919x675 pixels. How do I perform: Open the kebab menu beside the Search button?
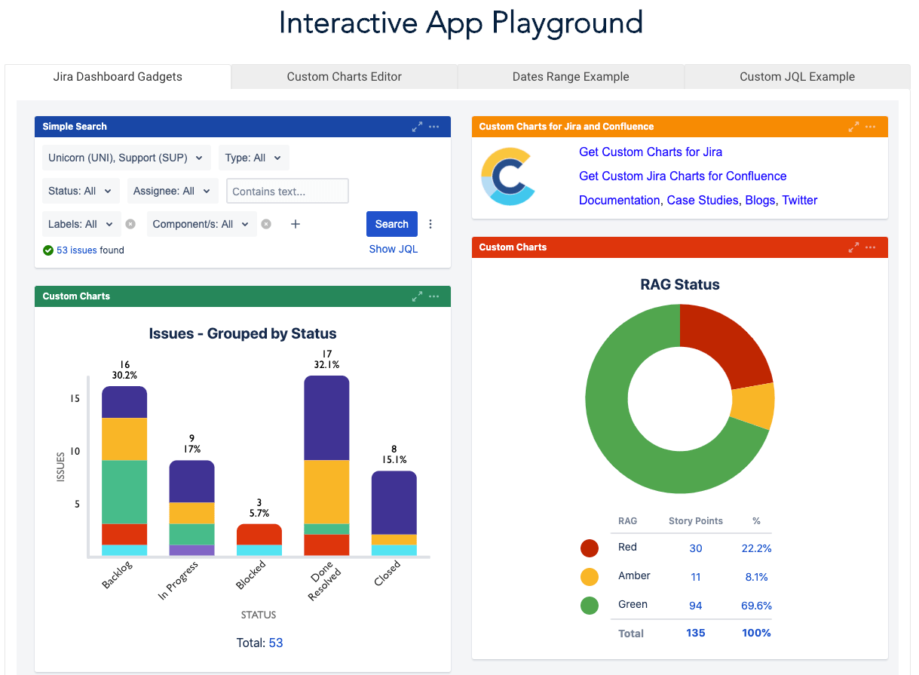point(430,223)
